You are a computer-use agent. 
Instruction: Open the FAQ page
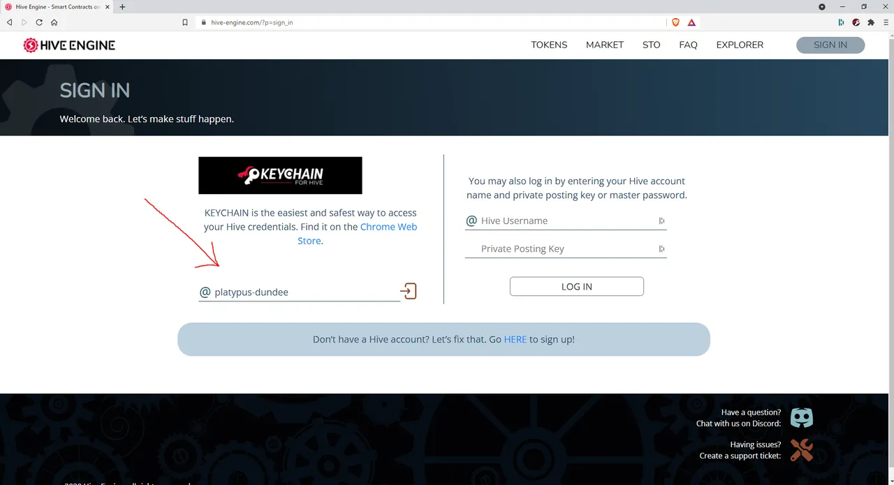(x=688, y=45)
